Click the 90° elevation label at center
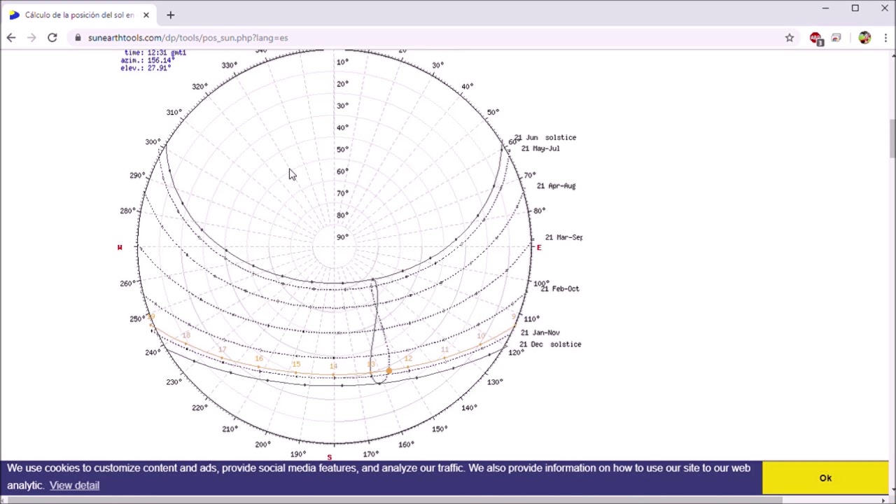The image size is (896, 504). pos(342,237)
